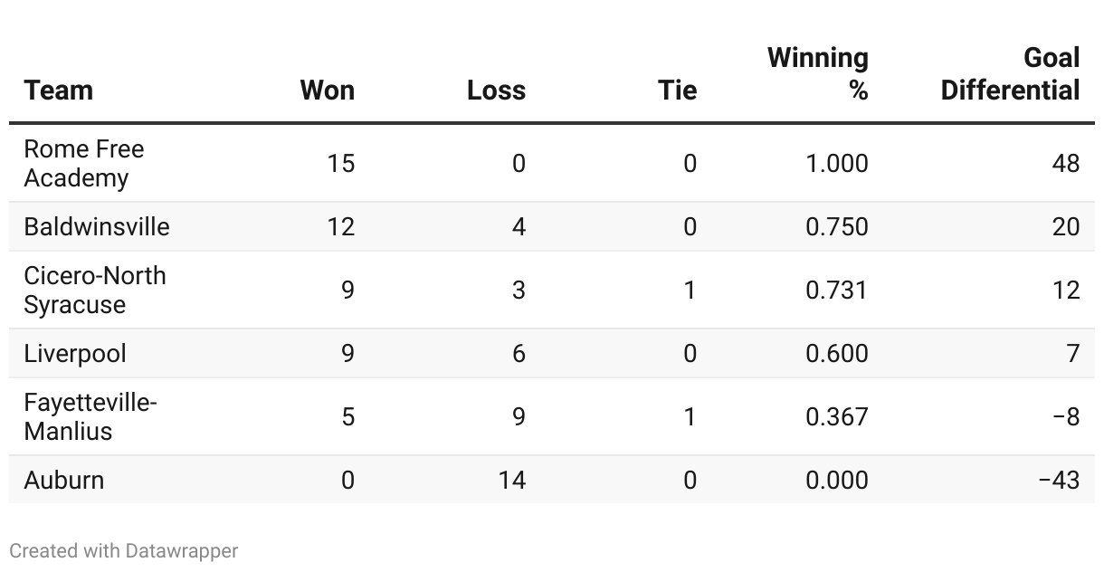Click the Goal Differential column header
The height and width of the screenshot is (572, 1104).
[1011, 74]
